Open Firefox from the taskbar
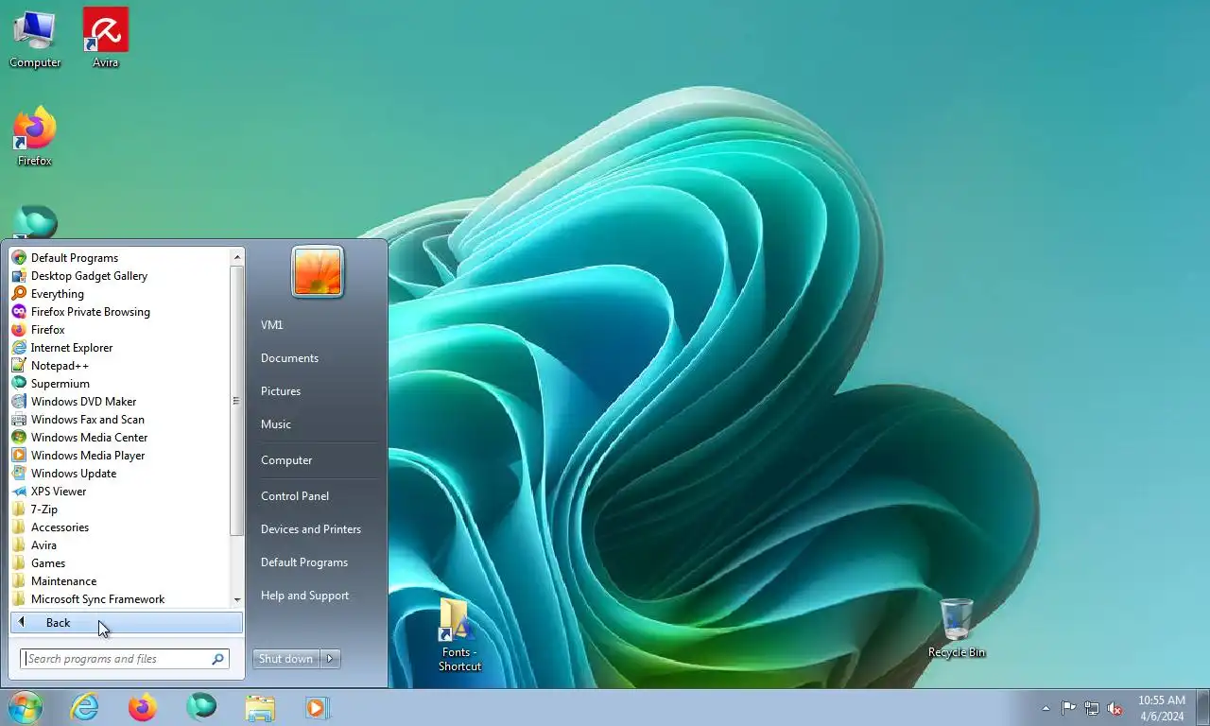The height and width of the screenshot is (726, 1210). [x=143, y=707]
